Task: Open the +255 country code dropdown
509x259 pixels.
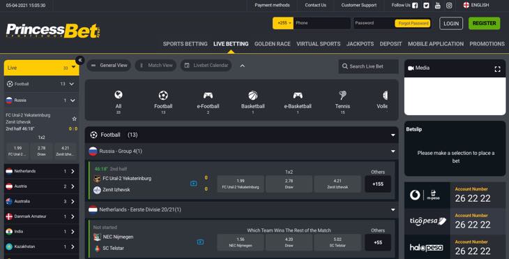Action: pos(283,23)
